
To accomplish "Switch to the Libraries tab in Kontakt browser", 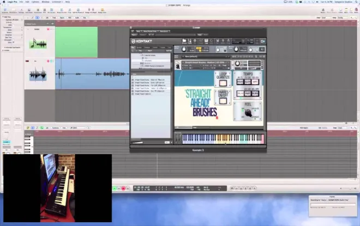I will [139, 47].
